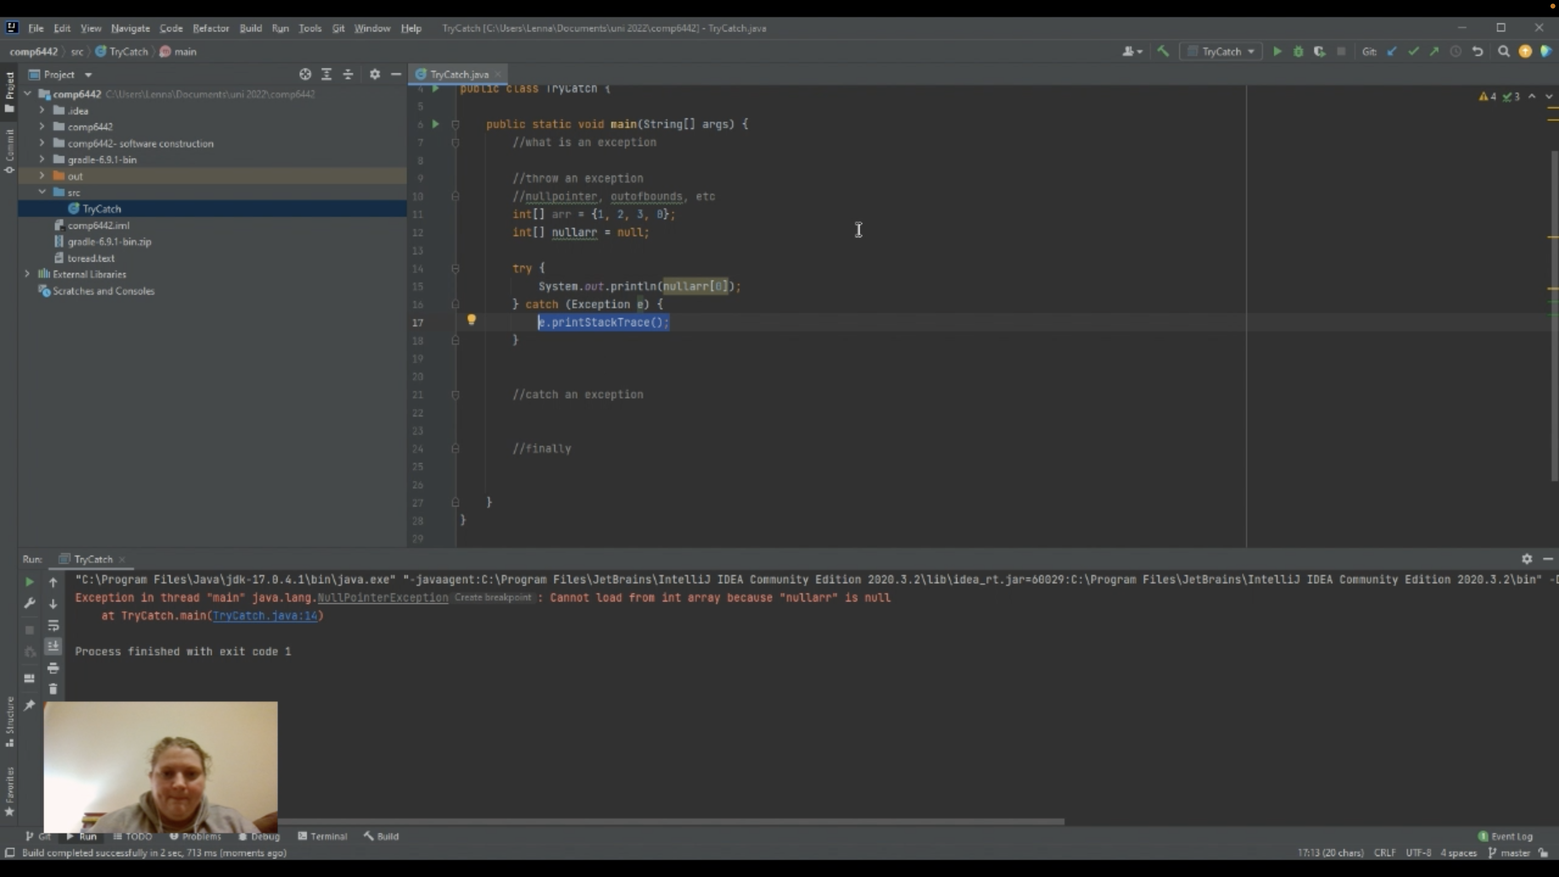Image resolution: width=1559 pixels, height=877 pixels.
Task: Rerun the program in the Run panel
Action: coord(30,582)
